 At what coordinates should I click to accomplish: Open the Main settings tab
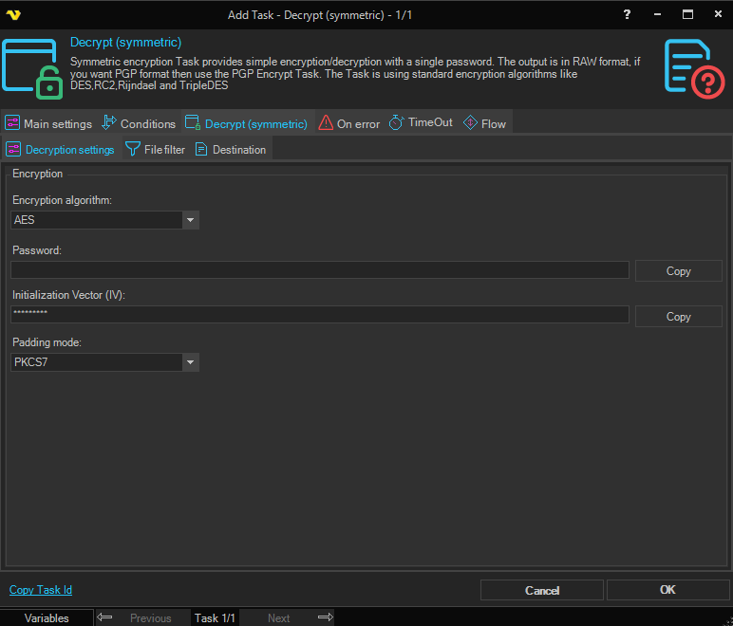tap(48, 123)
